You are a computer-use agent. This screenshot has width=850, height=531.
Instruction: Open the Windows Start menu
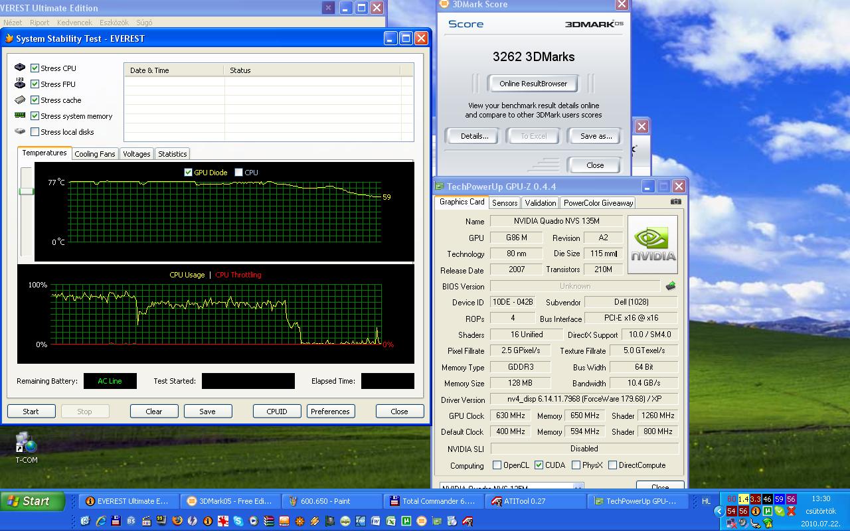(x=33, y=501)
